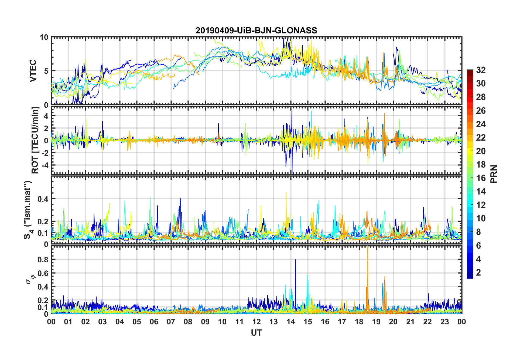
Task: Click the plot title "20190409-UiB-BJN-GLONASS"
Action: [x=256, y=30]
